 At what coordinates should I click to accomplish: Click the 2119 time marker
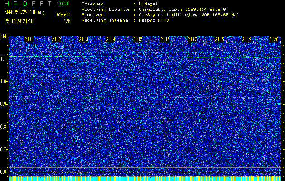click(x=246, y=39)
